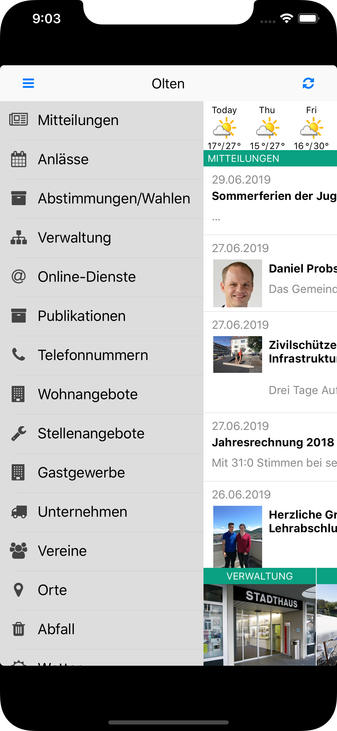Tap the Stadthaus Verwaltung photo tile
This screenshot has height=731, width=337.
259,624
